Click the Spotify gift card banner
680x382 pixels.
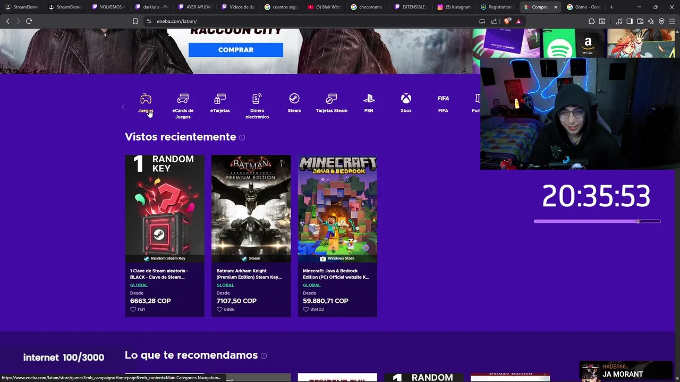[573, 43]
